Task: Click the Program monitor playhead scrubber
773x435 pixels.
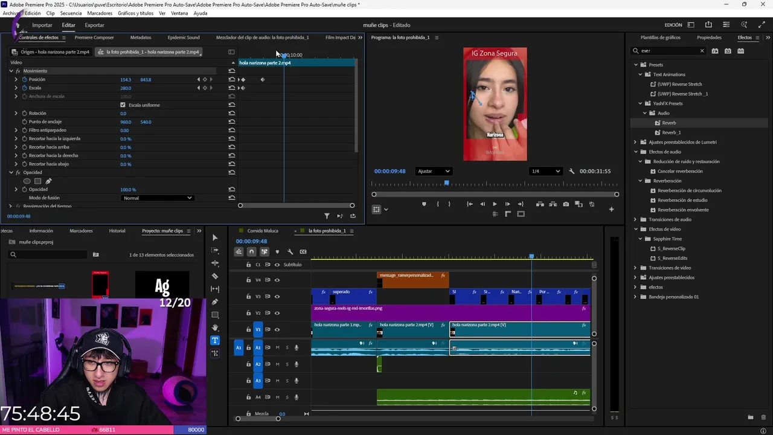Action: coord(447,183)
